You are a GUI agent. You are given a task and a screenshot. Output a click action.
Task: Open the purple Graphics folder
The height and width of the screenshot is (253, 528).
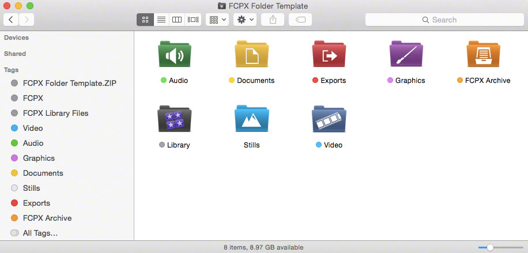click(406, 54)
